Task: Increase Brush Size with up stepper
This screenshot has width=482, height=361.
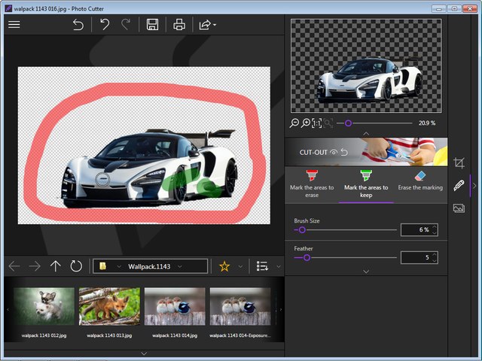Action: [435, 227]
